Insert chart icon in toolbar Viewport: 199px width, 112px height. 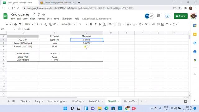tap(163, 24)
